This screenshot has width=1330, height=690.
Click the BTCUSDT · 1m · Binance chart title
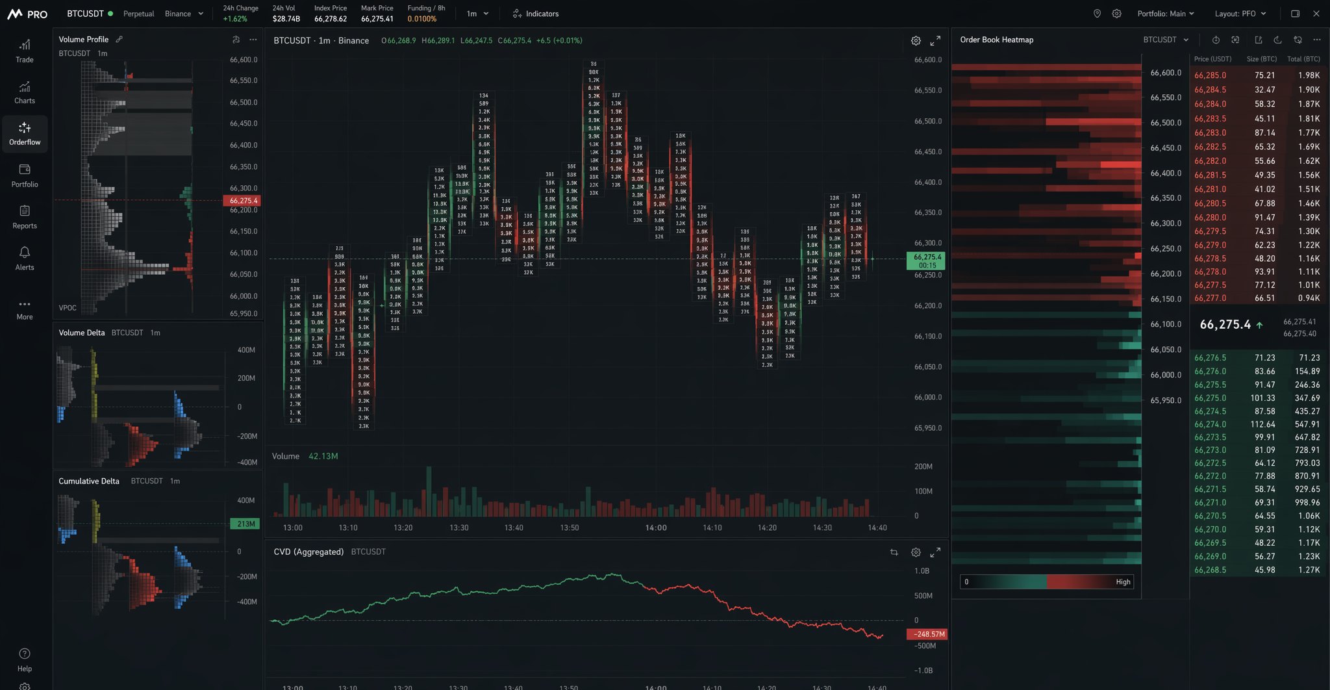pyautogui.click(x=321, y=40)
